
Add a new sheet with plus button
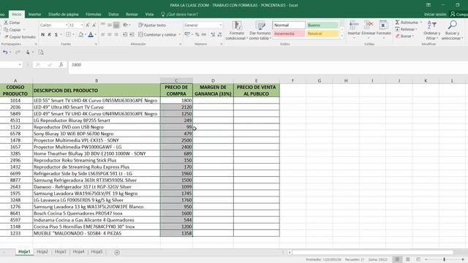coord(117,252)
